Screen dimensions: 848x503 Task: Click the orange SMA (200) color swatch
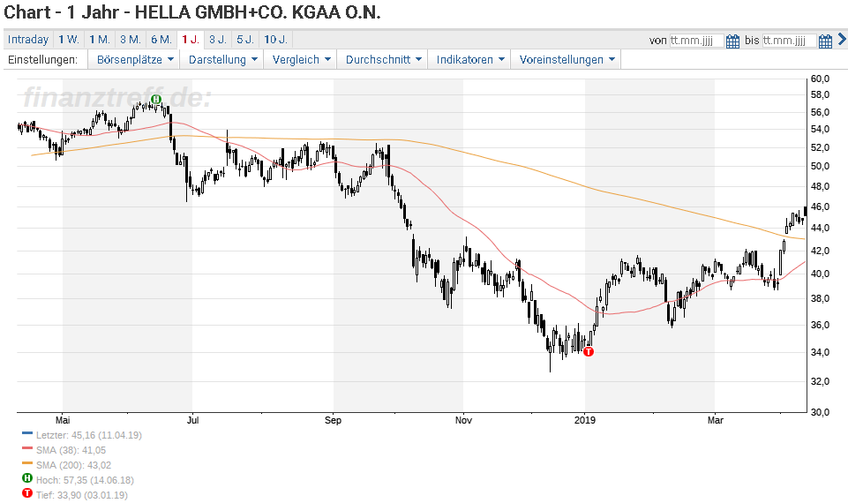[27, 463]
